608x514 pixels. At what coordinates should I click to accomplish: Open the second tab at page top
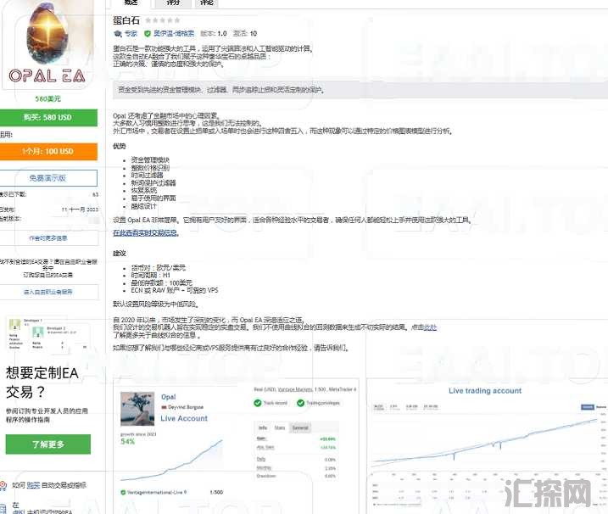click(173, 3)
